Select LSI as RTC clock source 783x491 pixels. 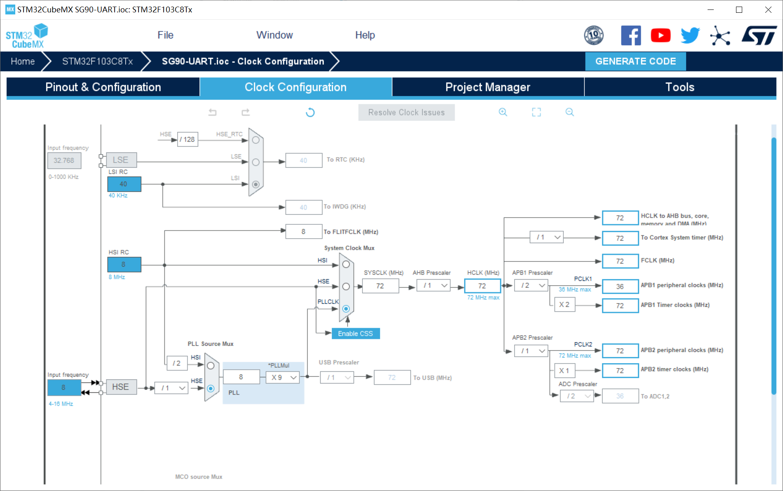[256, 184]
